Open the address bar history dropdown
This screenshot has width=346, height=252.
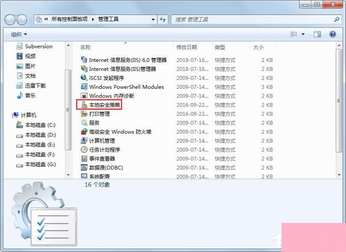153,19
